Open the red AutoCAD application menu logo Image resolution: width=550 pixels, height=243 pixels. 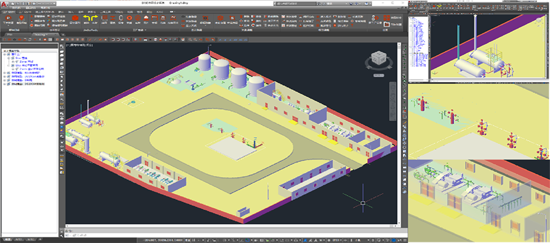tap(5, 4)
